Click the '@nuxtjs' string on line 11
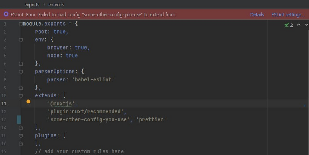The width and height of the screenshot is (309, 155). tap(61, 103)
